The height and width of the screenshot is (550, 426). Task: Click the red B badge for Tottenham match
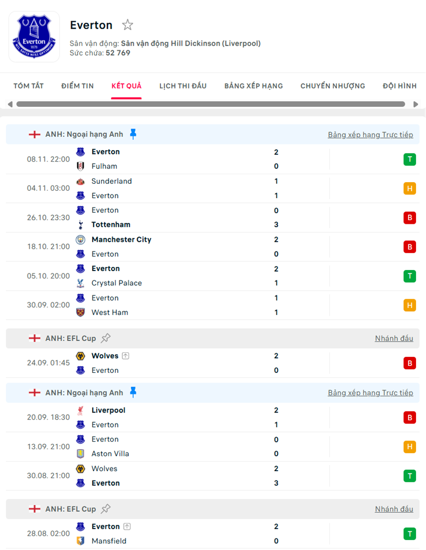click(x=409, y=218)
